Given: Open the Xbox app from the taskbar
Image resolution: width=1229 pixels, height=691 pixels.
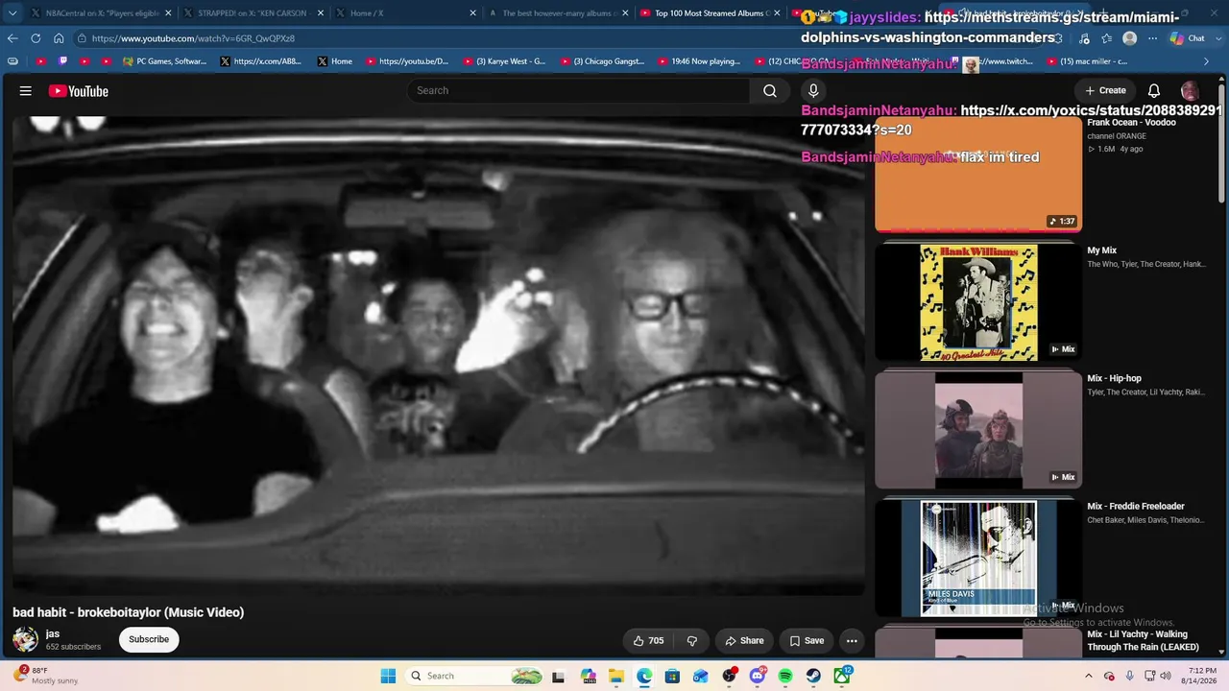Looking at the screenshot, I should click(x=842, y=676).
